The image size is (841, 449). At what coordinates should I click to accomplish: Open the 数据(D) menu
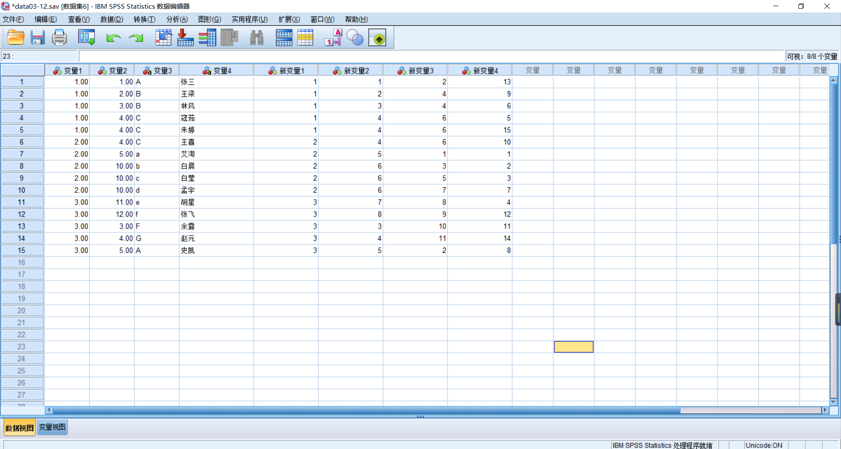[x=112, y=19]
